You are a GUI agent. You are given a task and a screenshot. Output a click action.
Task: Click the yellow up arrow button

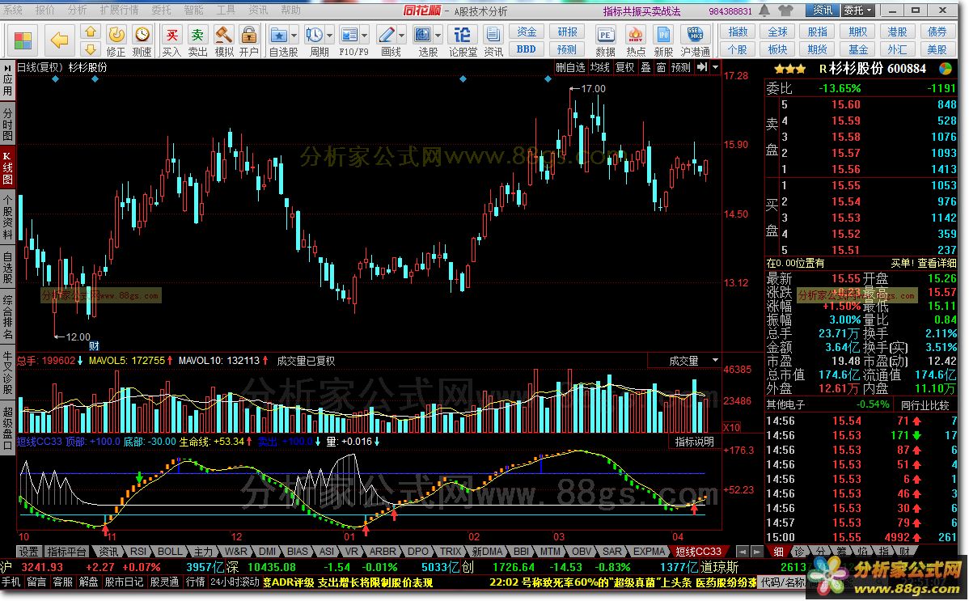[91, 32]
